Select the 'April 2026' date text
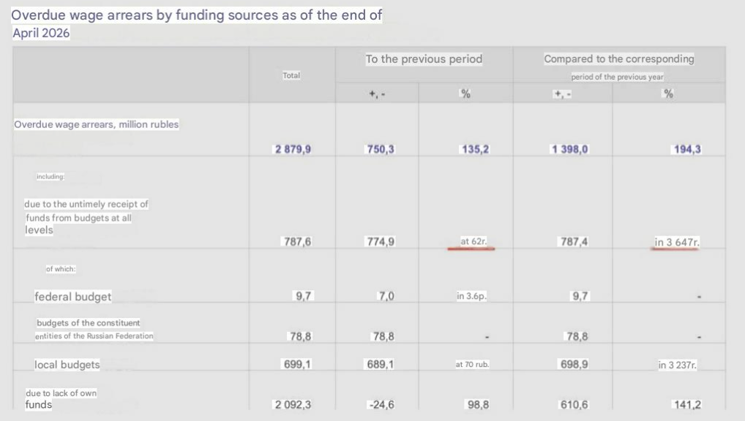The image size is (745, 421). tap(41, 33)
